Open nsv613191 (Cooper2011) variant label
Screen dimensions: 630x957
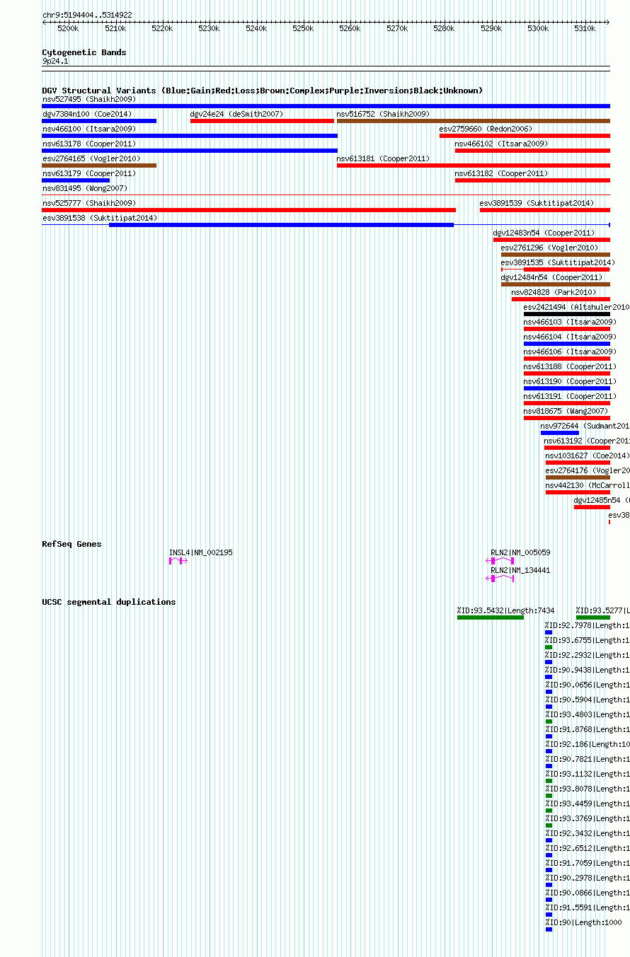pos(570,396)
